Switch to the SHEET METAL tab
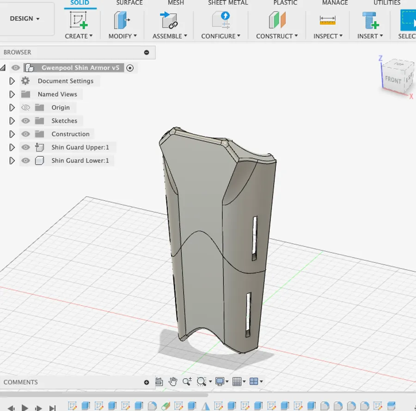 [228, 3]
